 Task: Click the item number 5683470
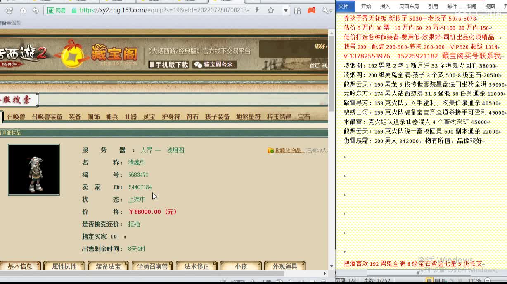pos(138,175)
